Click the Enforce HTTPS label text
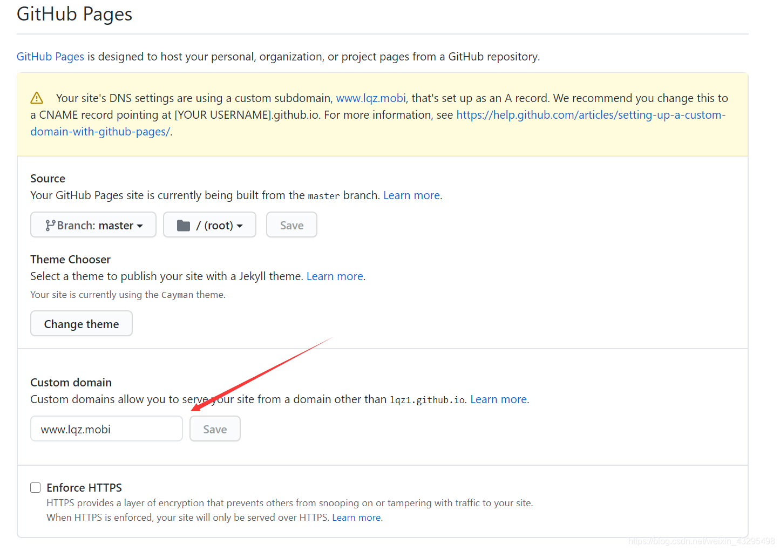 84,488
